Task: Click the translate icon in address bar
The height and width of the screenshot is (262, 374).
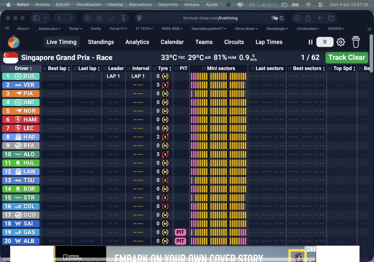Action: 274,18
